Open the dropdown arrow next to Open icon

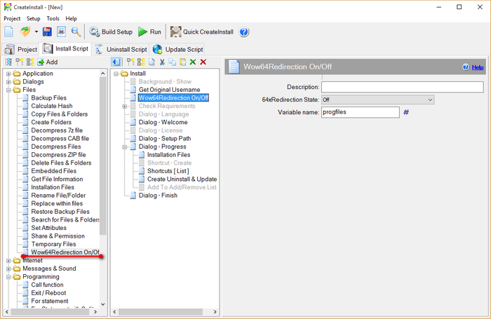pyautogui.click(x=36, y=32)
